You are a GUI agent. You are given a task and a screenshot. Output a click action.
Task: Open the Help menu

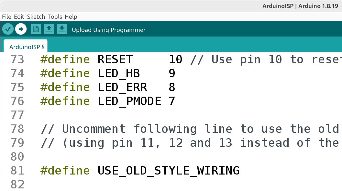(71, 17)
